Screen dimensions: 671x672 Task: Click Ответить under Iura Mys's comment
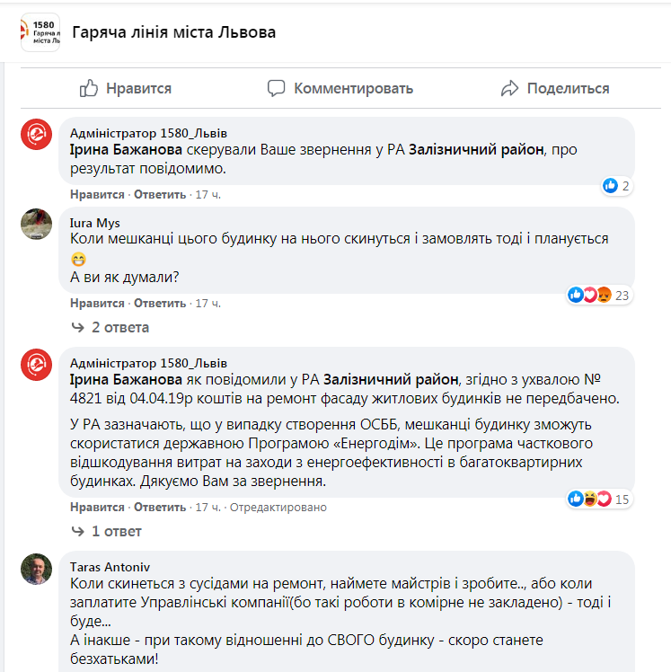click(160, 304)
